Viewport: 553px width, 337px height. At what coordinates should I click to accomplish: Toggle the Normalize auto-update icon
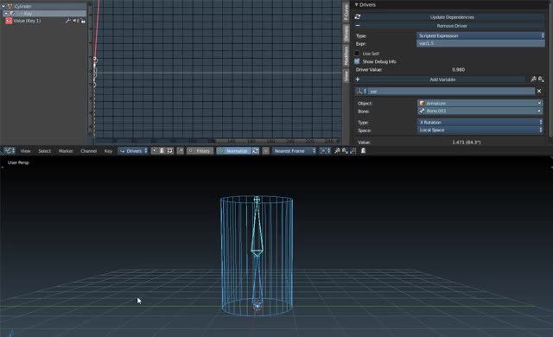pyautogui.click(x=256, y=150)
